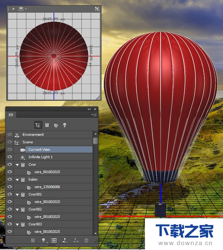Toggle visibility of Current View
The image size is (223, 250).
tap(10, 149)
